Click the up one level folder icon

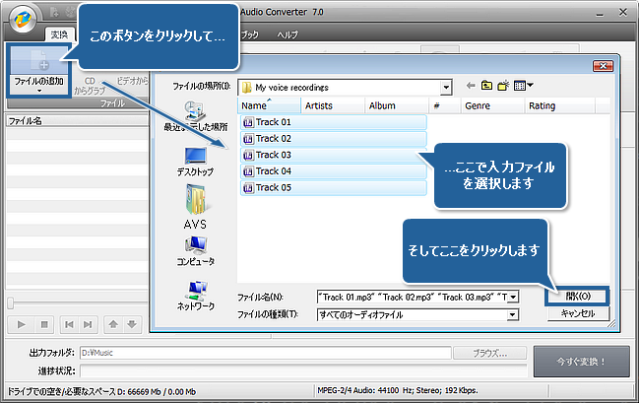tap(488, 87)
